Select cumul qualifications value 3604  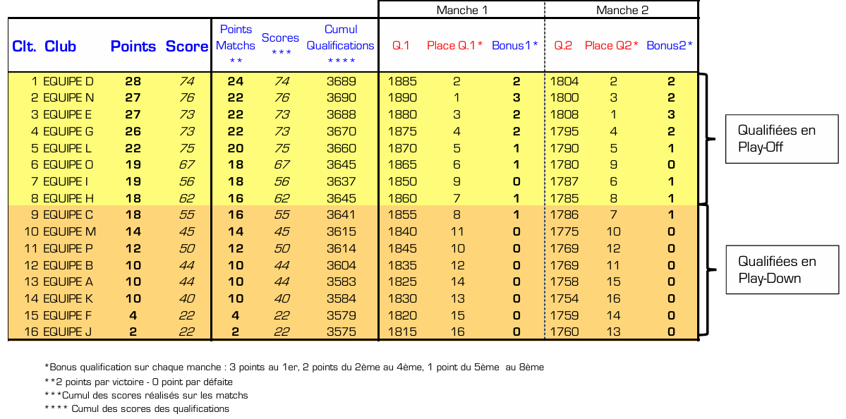coord(342,265)
